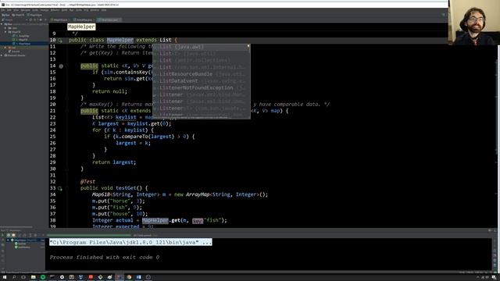
Task: Open the Run menu
Action: pos(71,10)
